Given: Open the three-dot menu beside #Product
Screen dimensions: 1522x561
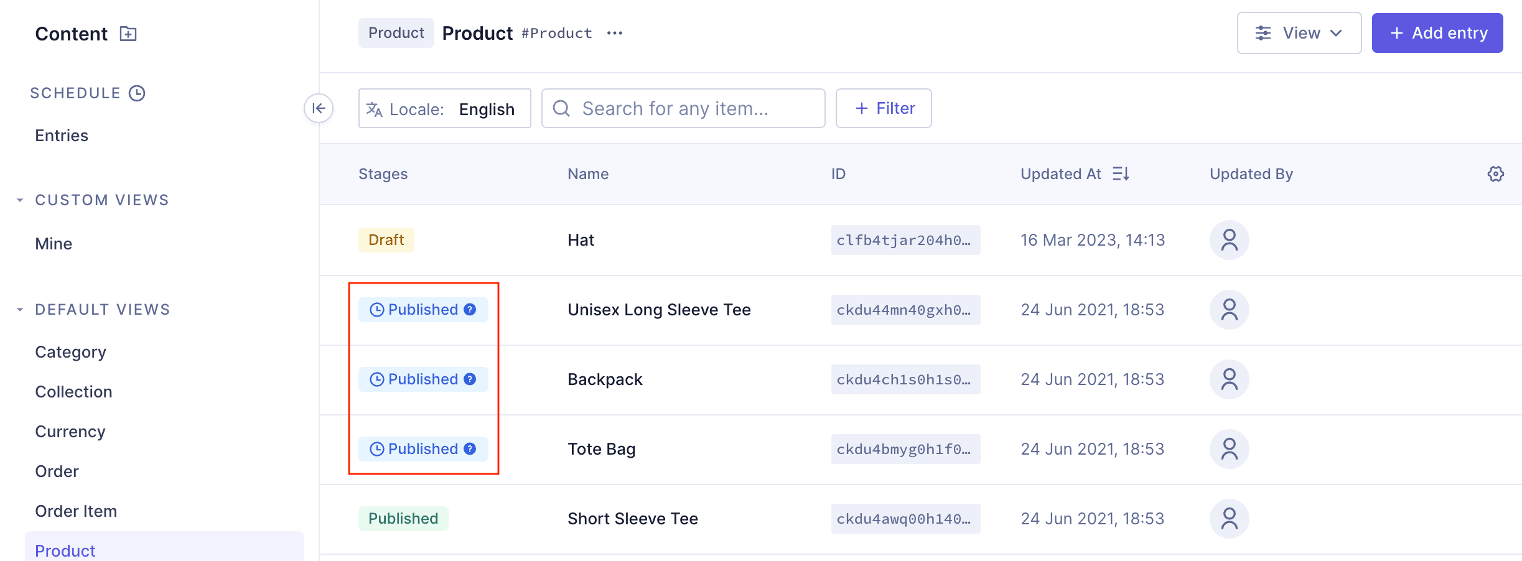Looking at the screenshot, I should pos(615,33).
